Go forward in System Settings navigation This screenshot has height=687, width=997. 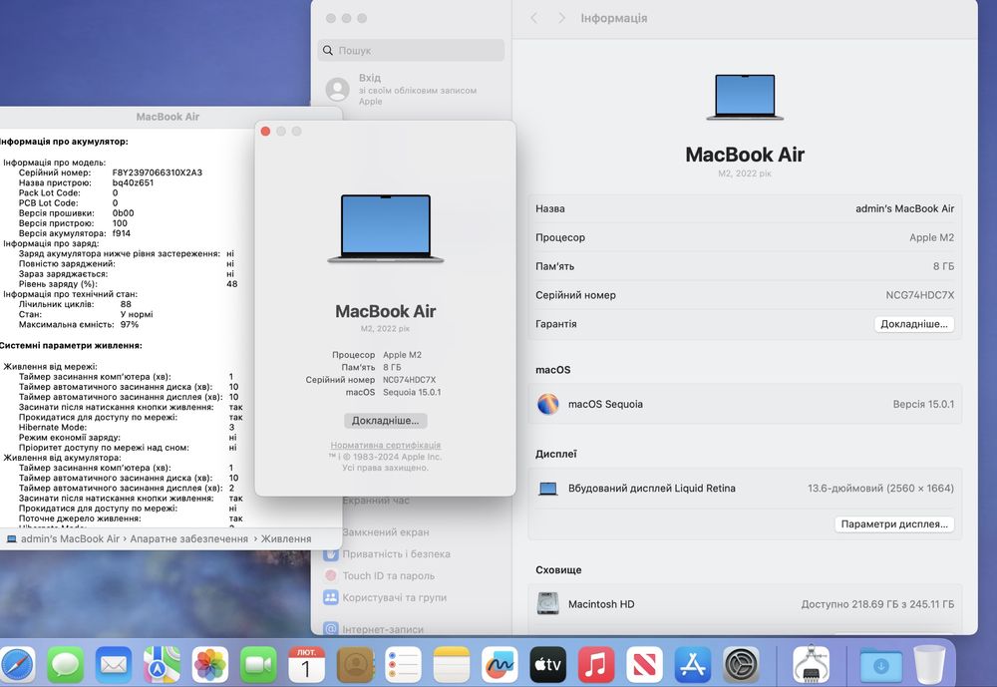(x=561, y=19)
